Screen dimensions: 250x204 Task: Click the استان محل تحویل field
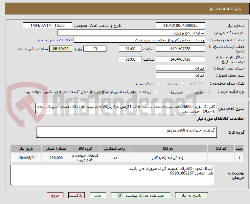(x=180, y=68)
